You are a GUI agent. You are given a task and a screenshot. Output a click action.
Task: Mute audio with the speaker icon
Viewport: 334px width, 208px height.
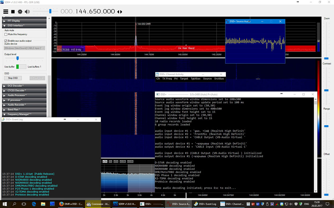(x=27, y=12)
